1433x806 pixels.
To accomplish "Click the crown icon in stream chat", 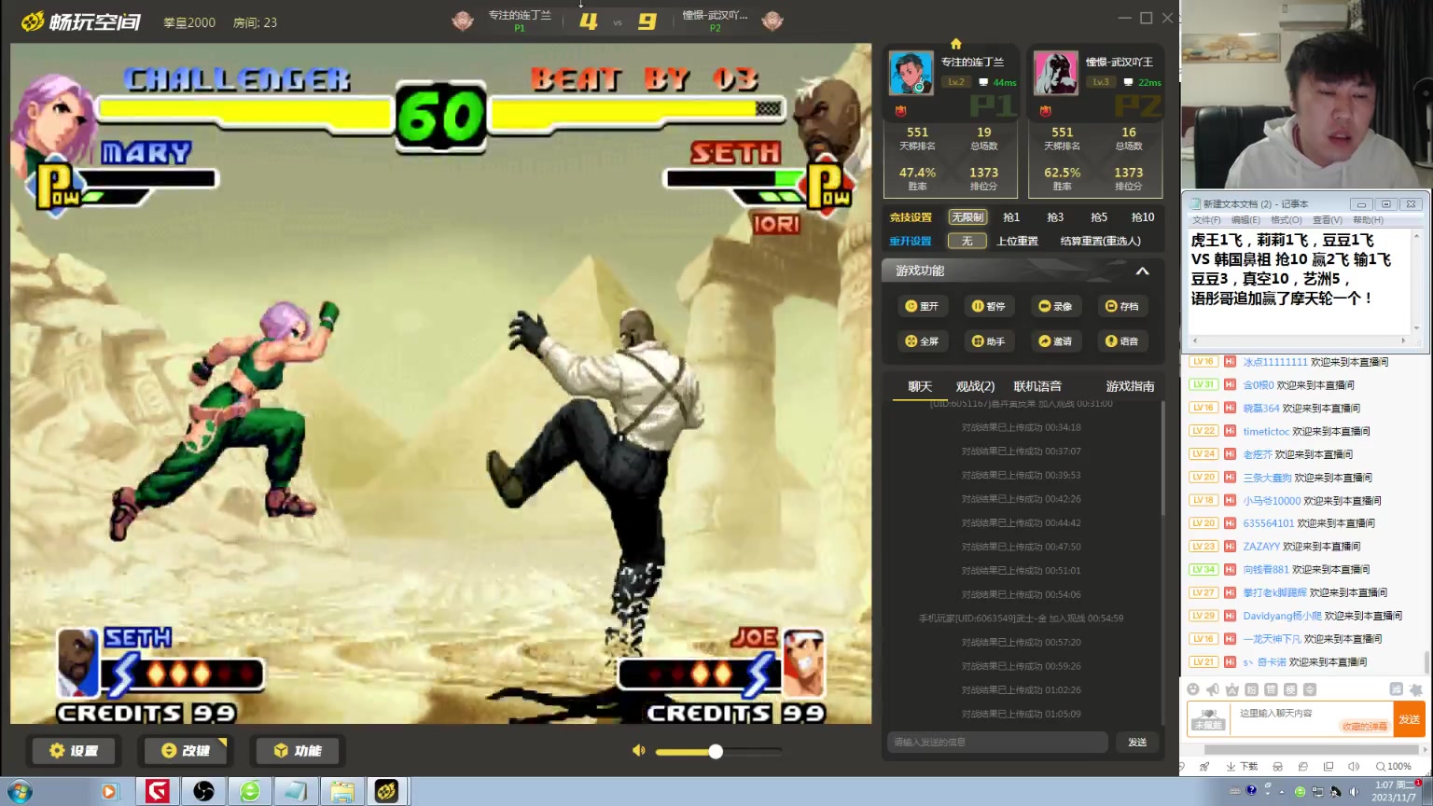I will tap(1231, 689).
